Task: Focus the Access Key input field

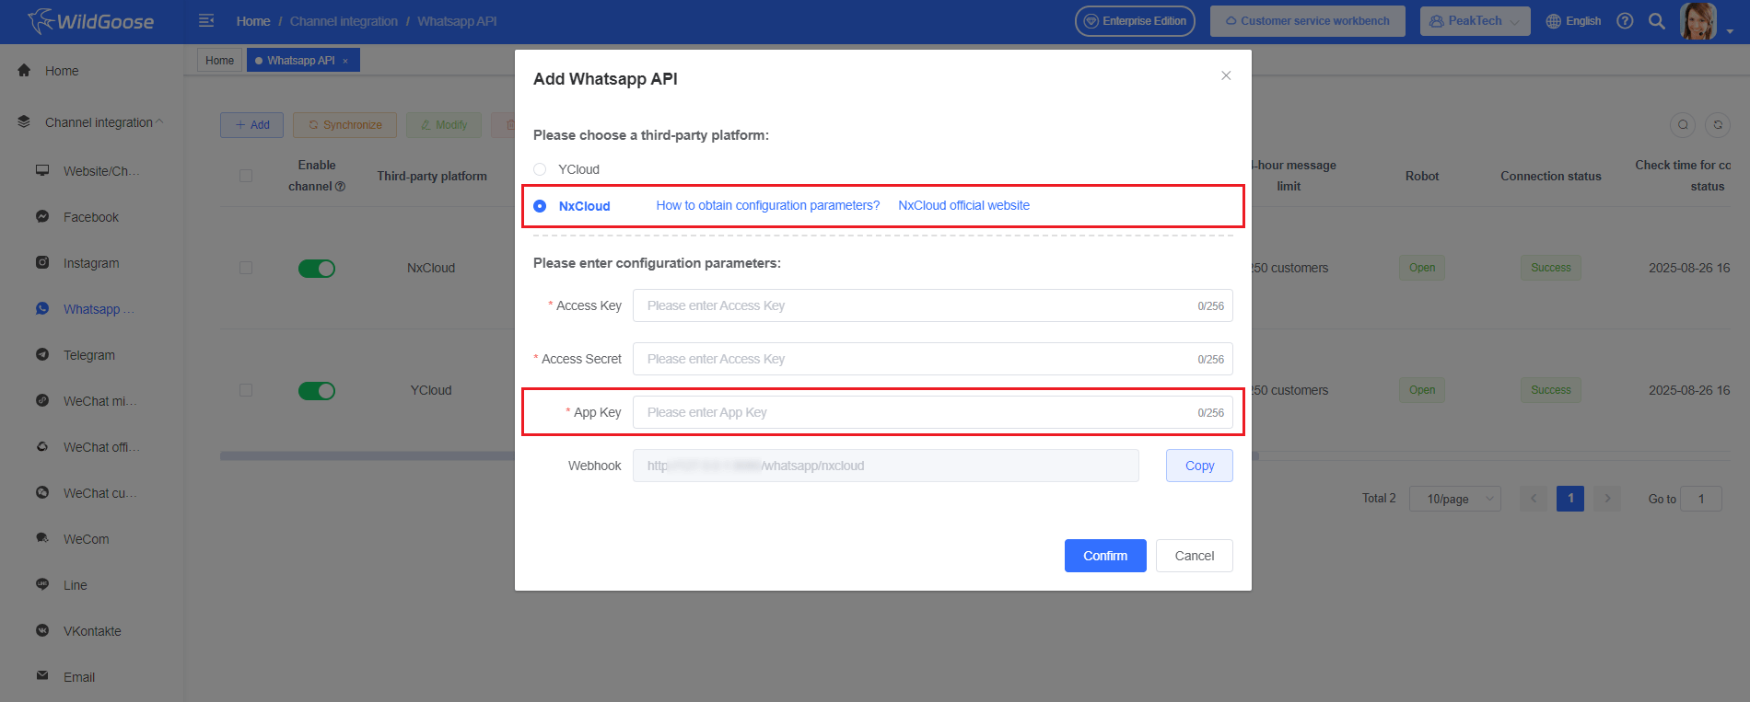Action: [x=932, y=305]
